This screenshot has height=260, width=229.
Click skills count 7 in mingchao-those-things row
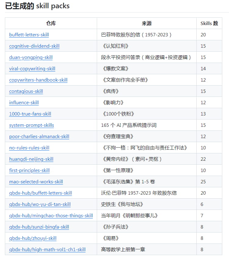pos(202,215)
